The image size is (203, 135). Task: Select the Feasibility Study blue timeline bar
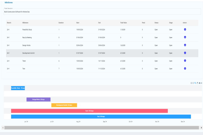[18, 88]
